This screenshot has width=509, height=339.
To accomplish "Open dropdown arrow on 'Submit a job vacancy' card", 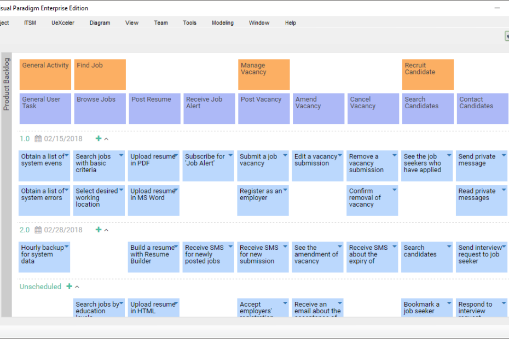I will pyautogui.click(x=285, y=156).
